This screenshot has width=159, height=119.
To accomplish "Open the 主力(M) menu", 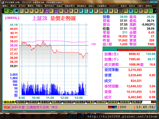I will pos(22,6).
